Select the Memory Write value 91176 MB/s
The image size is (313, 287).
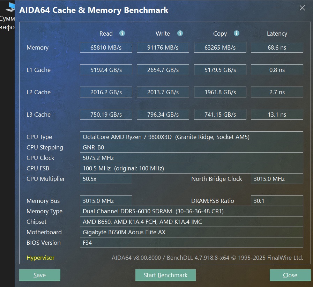click(x=163, y=47)
